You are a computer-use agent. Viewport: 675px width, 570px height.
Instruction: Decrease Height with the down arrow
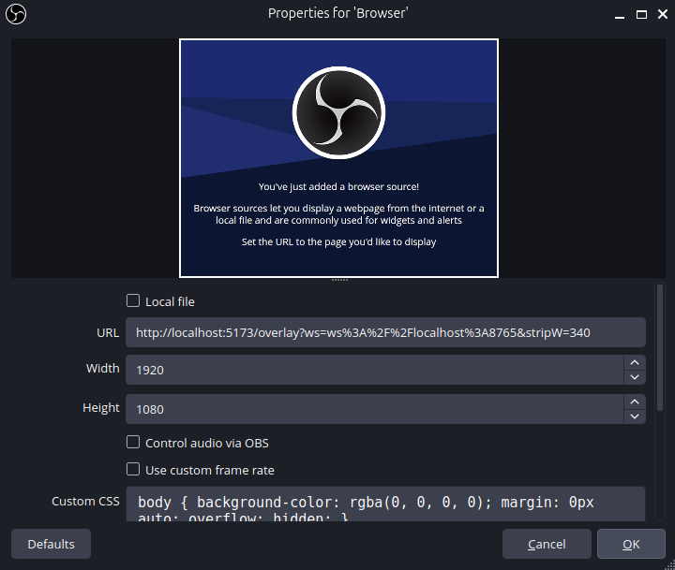[635, 417]
